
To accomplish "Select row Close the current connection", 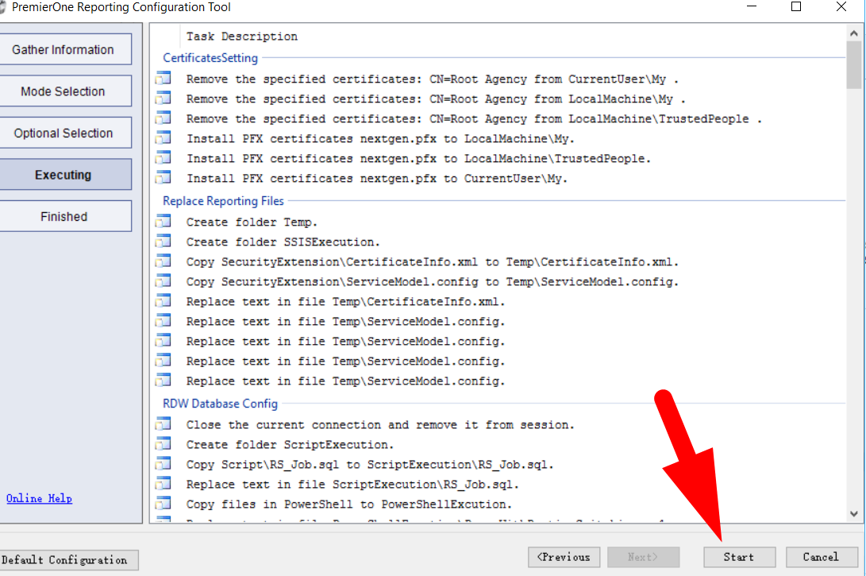I will click(499, 424).
